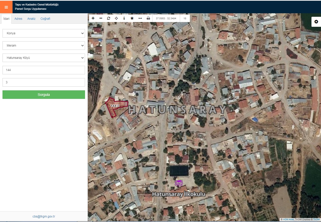This screenshot has height=222, width=321.
Task: Open map settings gear icon
Action: click(316, 22)
